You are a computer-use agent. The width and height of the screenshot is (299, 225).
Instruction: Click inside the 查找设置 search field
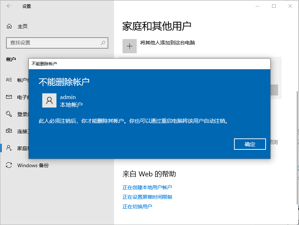pyautogui.click(x=53, y=43)
